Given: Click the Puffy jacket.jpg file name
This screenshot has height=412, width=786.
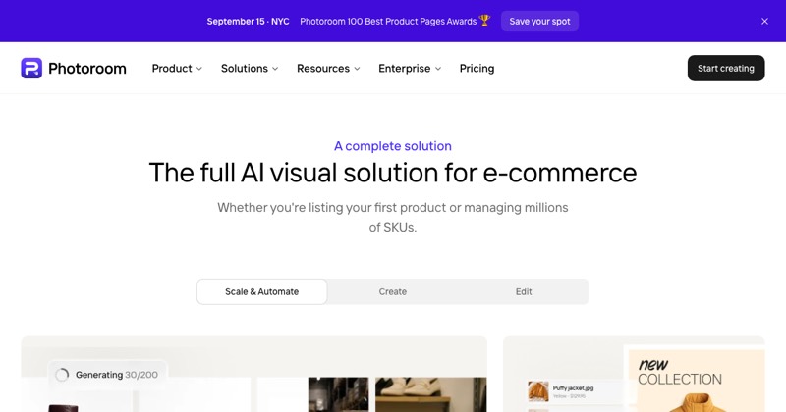Looking at the screenshot, I should (x=573, y=388).
